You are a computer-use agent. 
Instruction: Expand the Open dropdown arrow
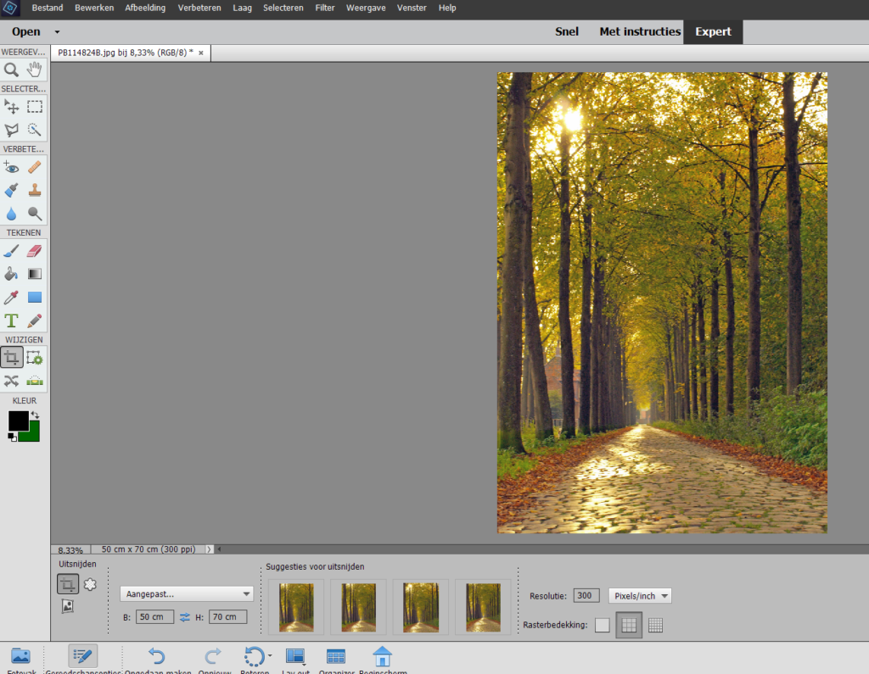click(x=57, y=32)
